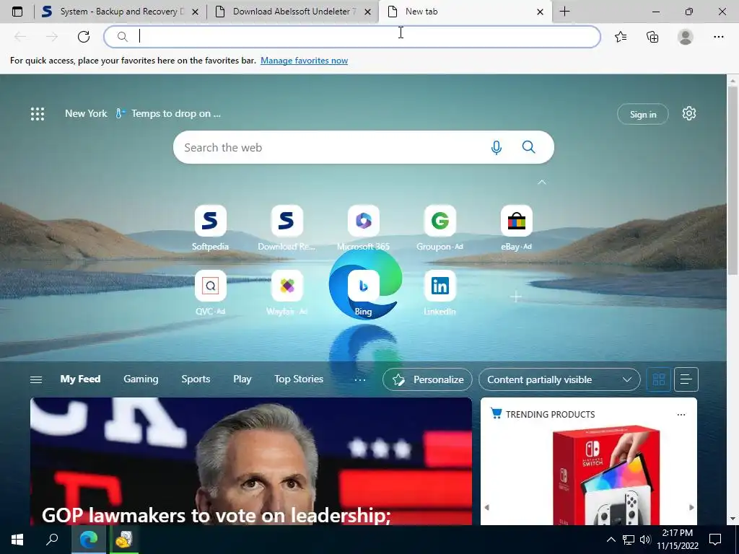Open the volume control tray icon

[645, 540]
